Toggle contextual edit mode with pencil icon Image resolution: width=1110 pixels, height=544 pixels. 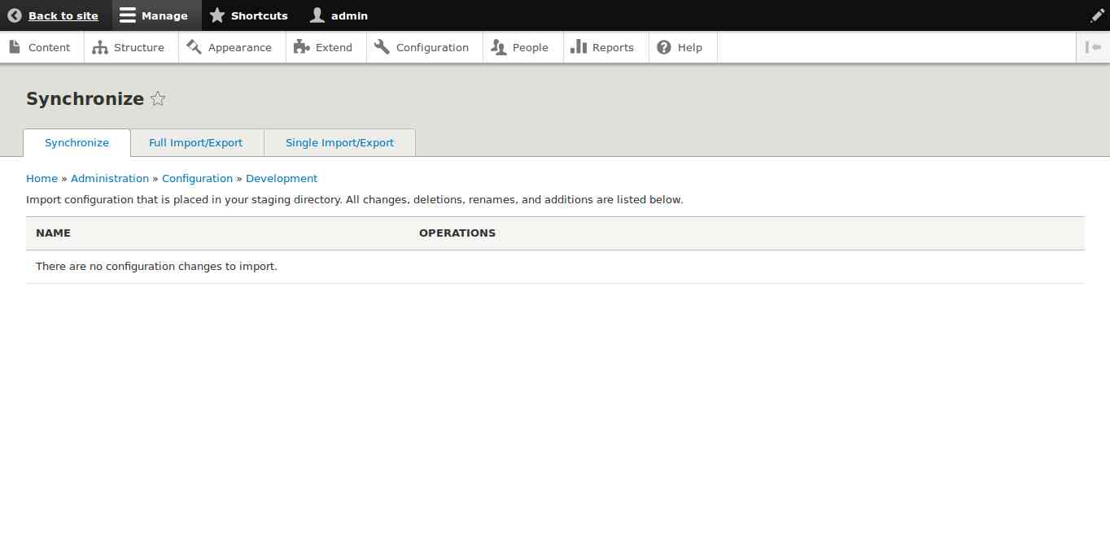click(1097, 15)
